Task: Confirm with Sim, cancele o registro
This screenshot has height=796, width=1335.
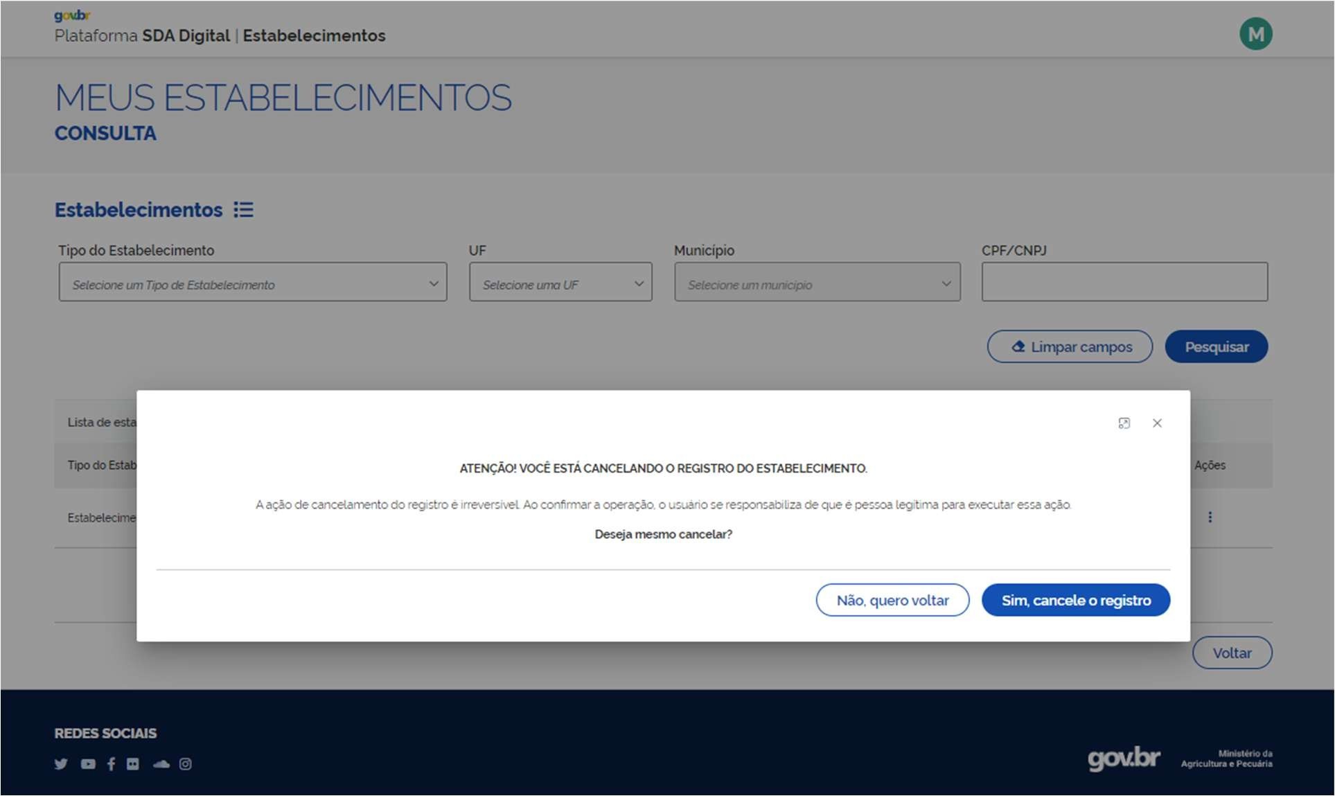Action: pyautogui.click(x=1075, y=600)
